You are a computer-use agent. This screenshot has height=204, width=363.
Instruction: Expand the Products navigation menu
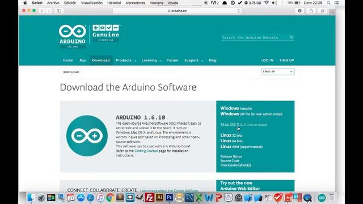click(x=126, y=61)
